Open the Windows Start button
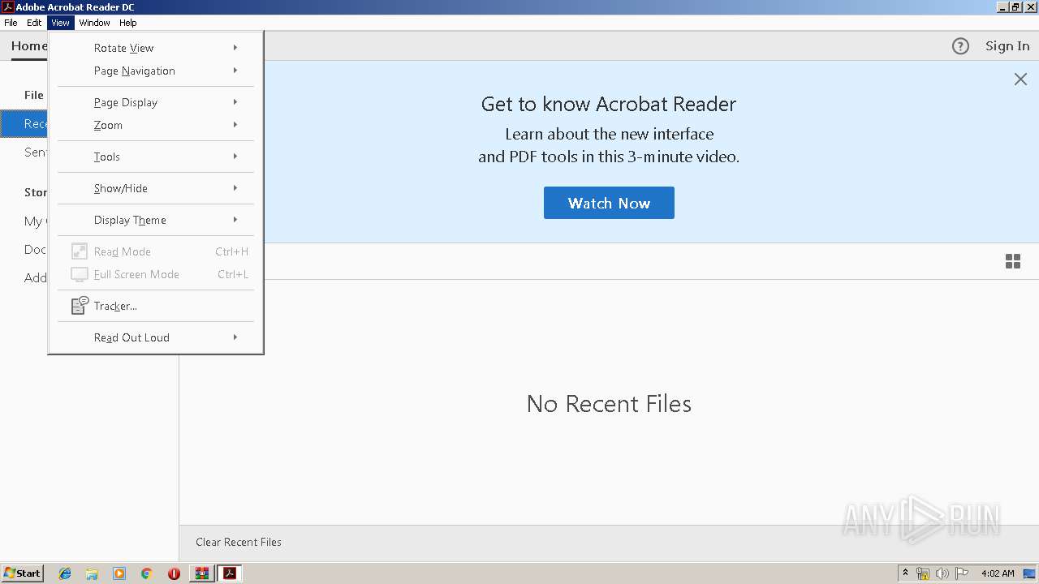Screen dimensions: 1039x584 (22, 573)
